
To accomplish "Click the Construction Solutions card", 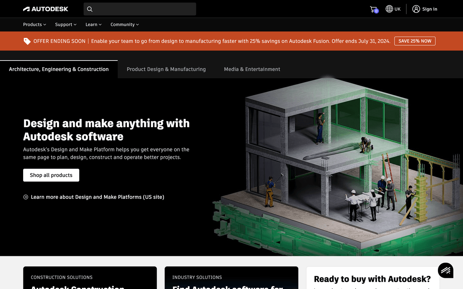I will tap(90, 278).
